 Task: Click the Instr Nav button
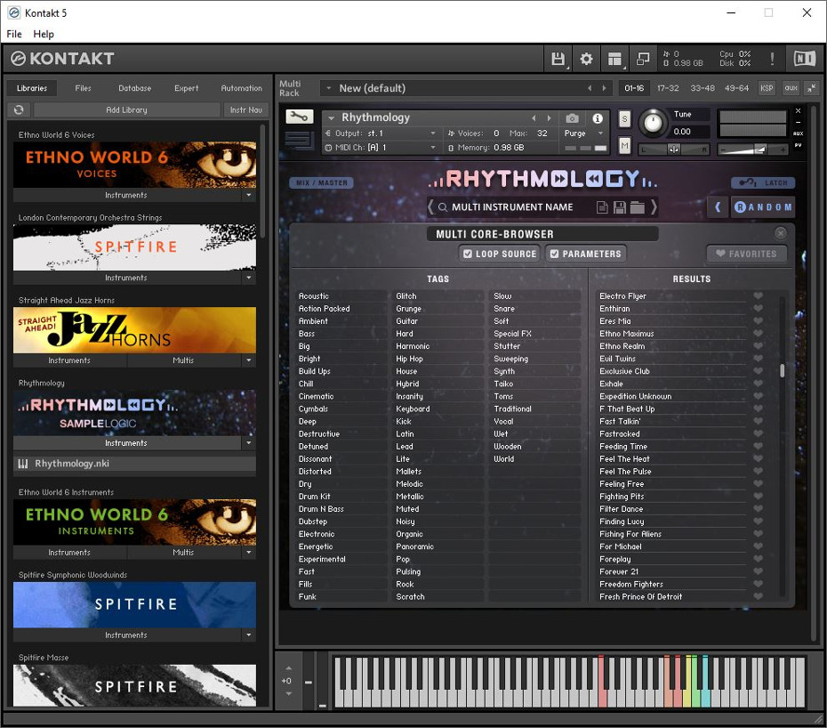pyautogui.click(x=245, y=109)
